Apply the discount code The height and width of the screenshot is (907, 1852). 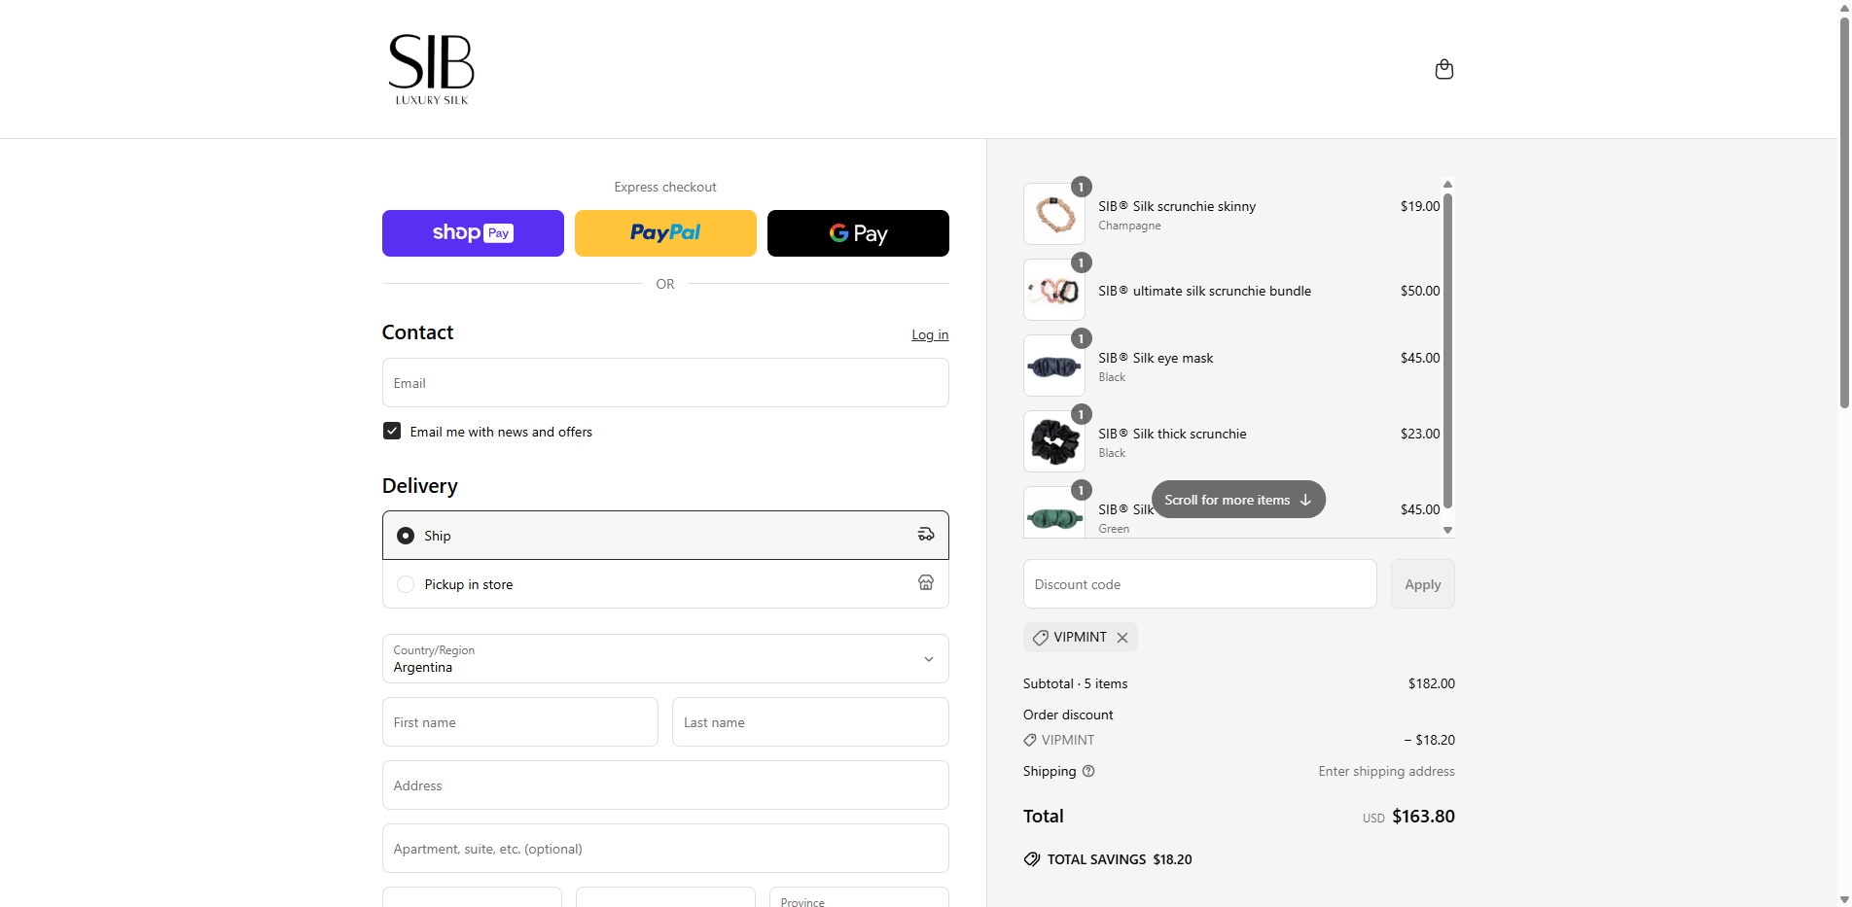click(x=1423, y=584)
